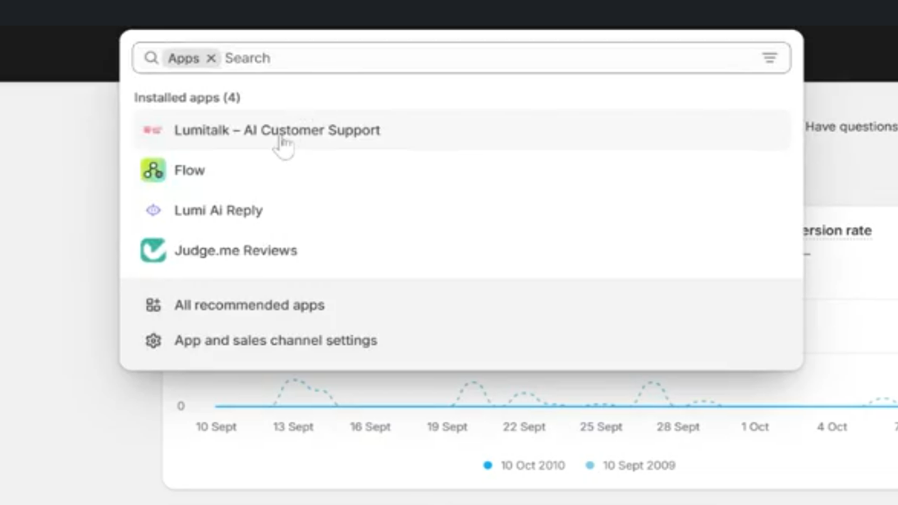Open App and sales channel settings
Viewport: 898px width, 505px height.
[x=461, y=341]
